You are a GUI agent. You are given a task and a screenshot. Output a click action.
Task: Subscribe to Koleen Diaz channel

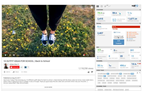point(15,67)
